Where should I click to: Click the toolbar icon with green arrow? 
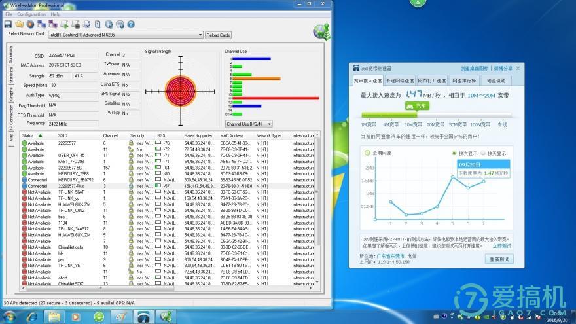click(64, 24)
